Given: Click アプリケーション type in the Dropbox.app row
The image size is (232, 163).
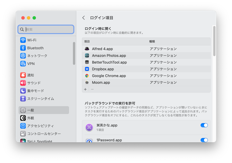Looking at the screenshot, I should 163,69.
